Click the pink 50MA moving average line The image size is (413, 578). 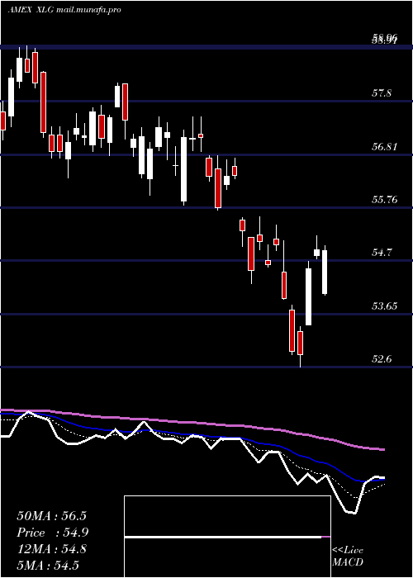click(192, 423)
